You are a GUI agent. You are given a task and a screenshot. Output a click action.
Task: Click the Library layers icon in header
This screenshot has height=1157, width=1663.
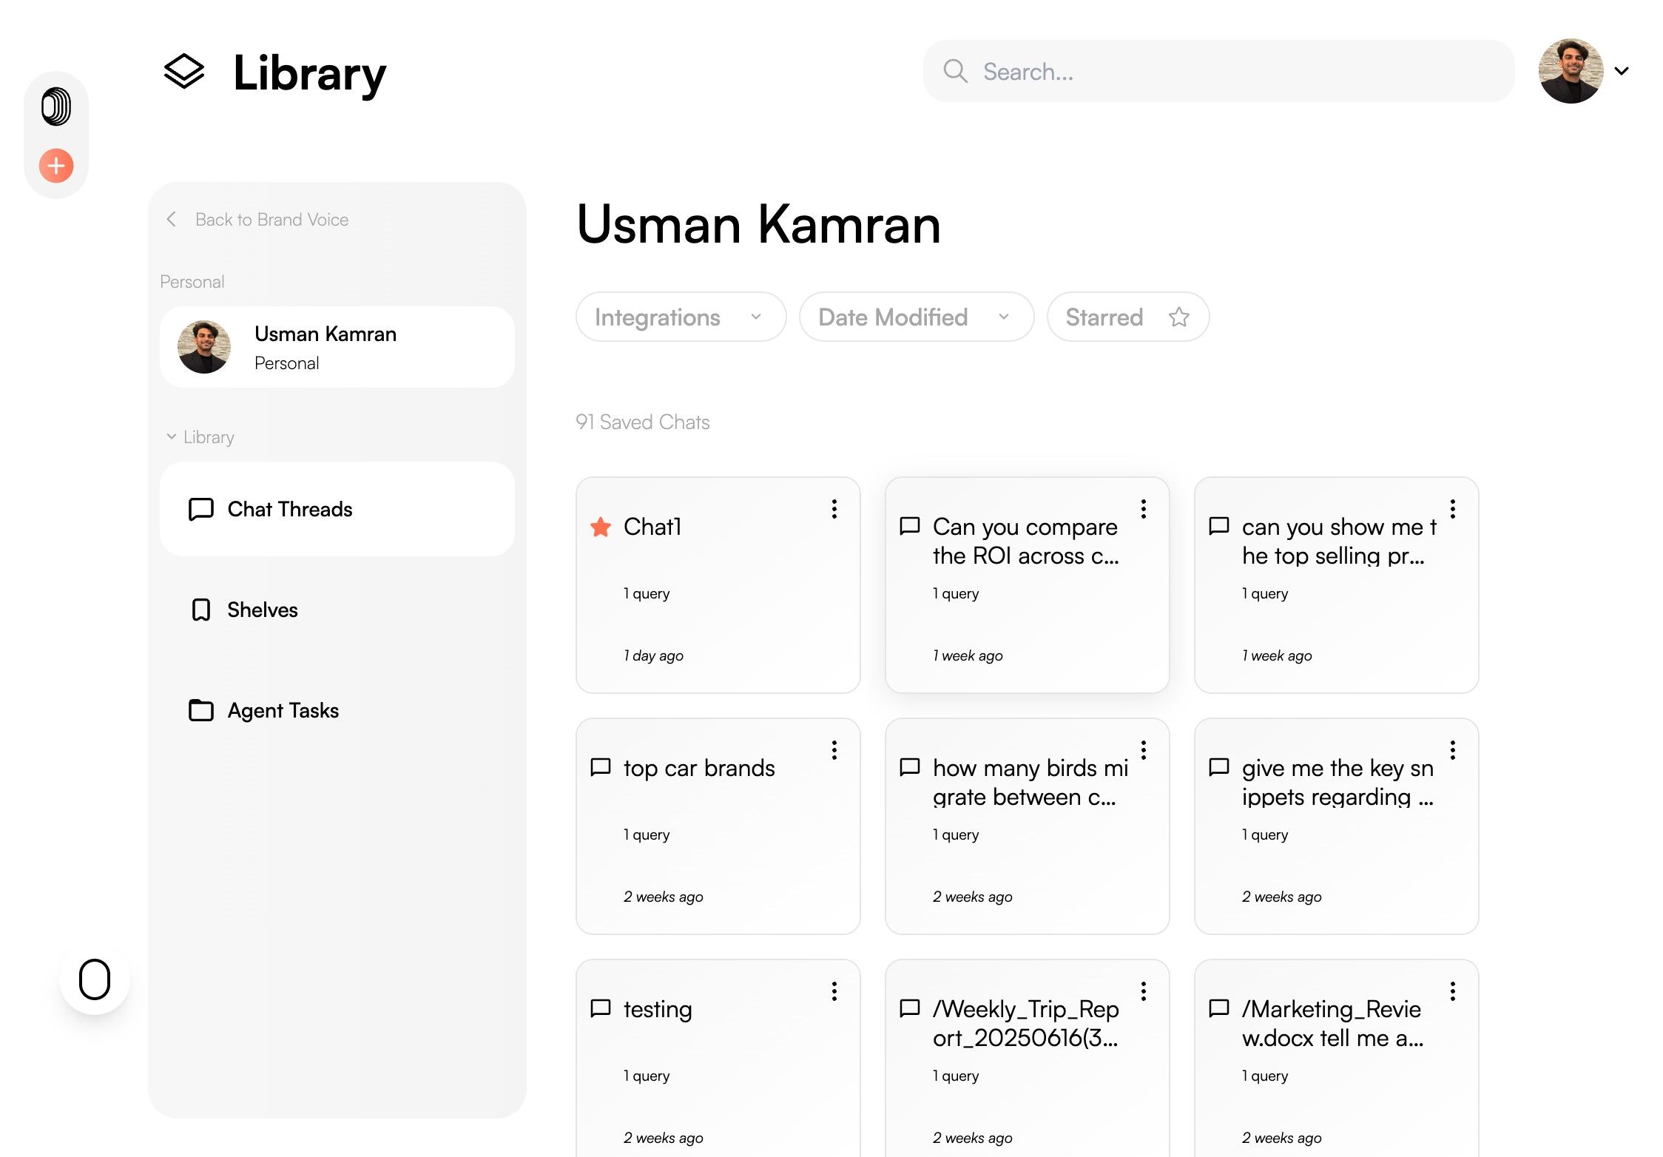pos(183,72)
